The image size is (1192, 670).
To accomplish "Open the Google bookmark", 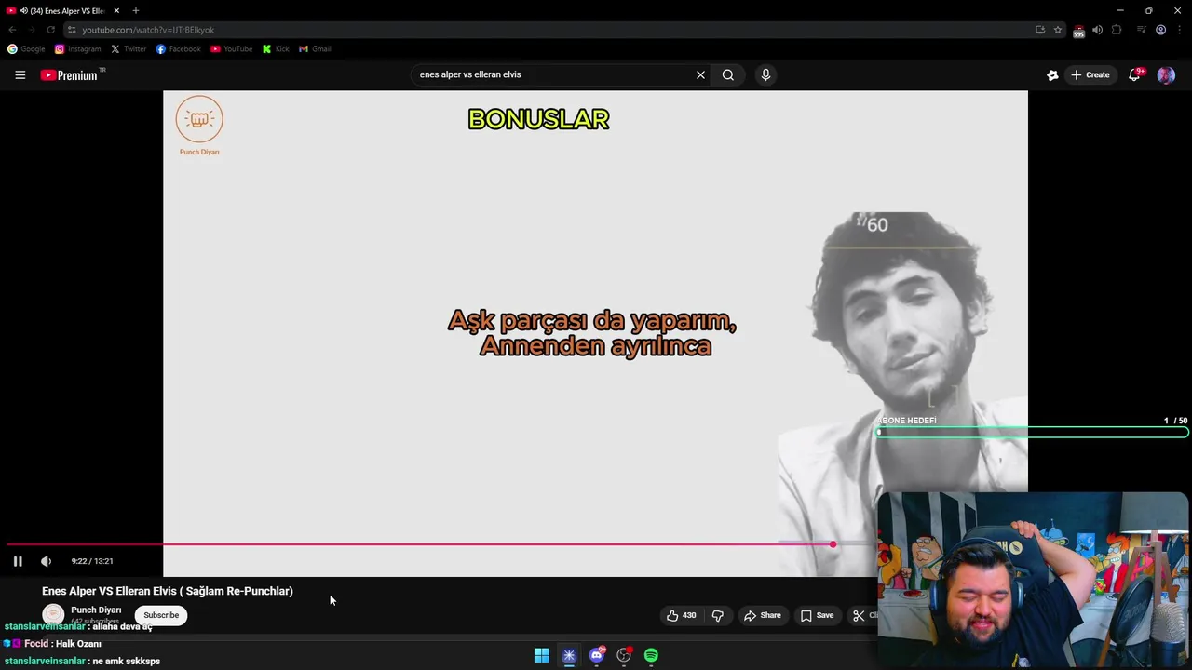I will point(26,49).
